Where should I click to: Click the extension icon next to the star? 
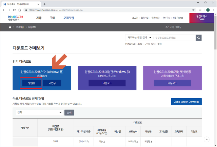(x=200, y=10)
